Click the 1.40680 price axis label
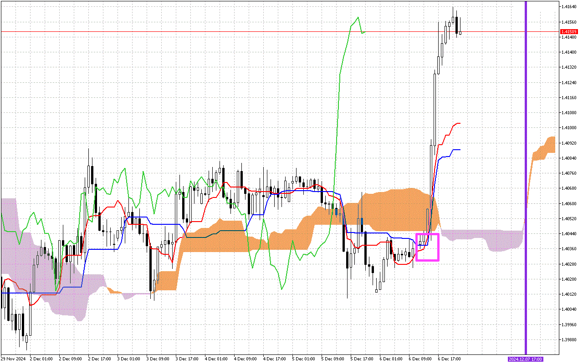583x364 pixels. pyautogui.click(x=569, y=188)
